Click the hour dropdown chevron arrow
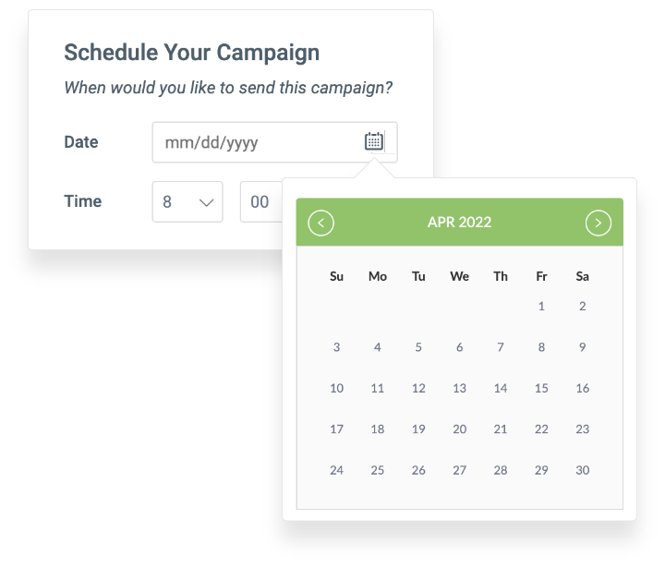Screen dimensions: 665x568 click(206, 203)
